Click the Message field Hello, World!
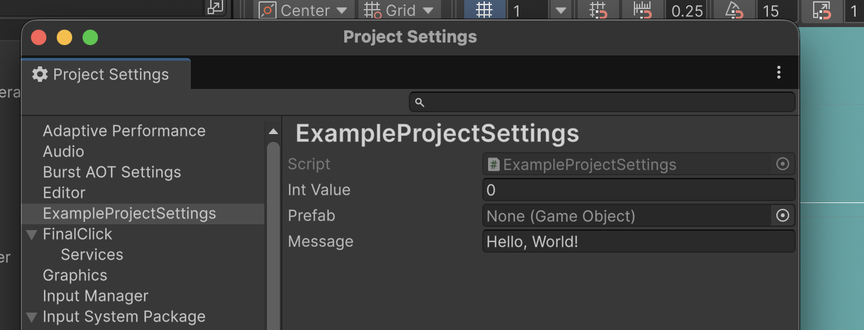The height and width of the screenshot is (330, 864). pos(638,242)
